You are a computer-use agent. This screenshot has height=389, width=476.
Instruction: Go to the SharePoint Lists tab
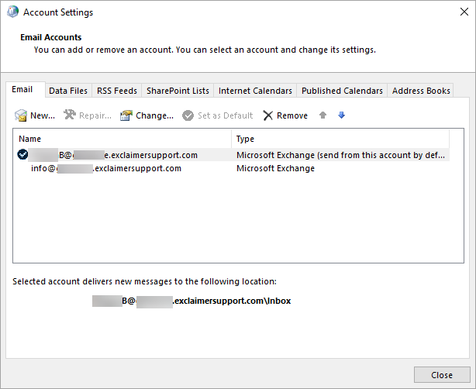(x=178, y=91)
